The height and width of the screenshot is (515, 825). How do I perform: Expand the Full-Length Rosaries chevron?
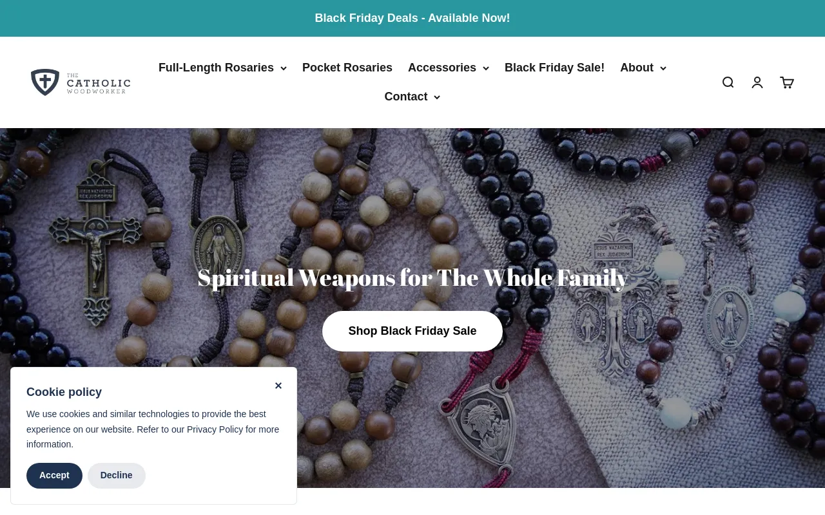click(283, 68)
